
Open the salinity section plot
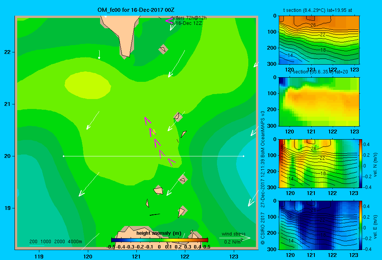click(x=319, y=102)
